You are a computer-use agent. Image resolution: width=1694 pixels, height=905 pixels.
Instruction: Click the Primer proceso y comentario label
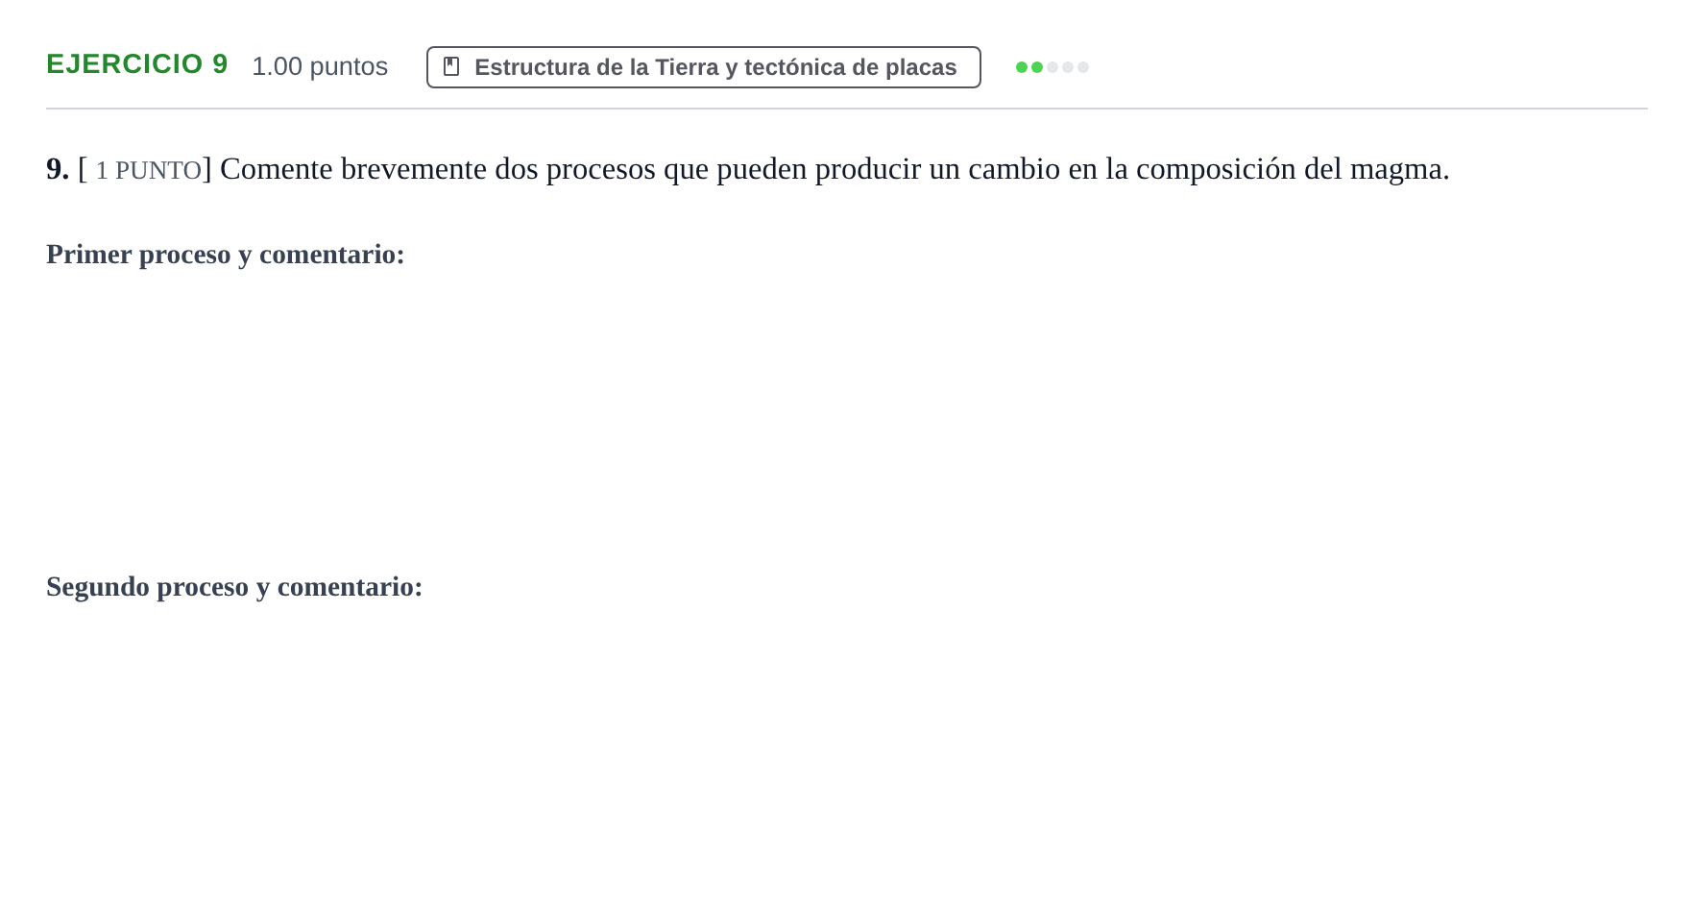pos(226,255)
